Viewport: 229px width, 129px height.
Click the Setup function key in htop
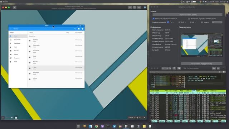click(162, 121)
